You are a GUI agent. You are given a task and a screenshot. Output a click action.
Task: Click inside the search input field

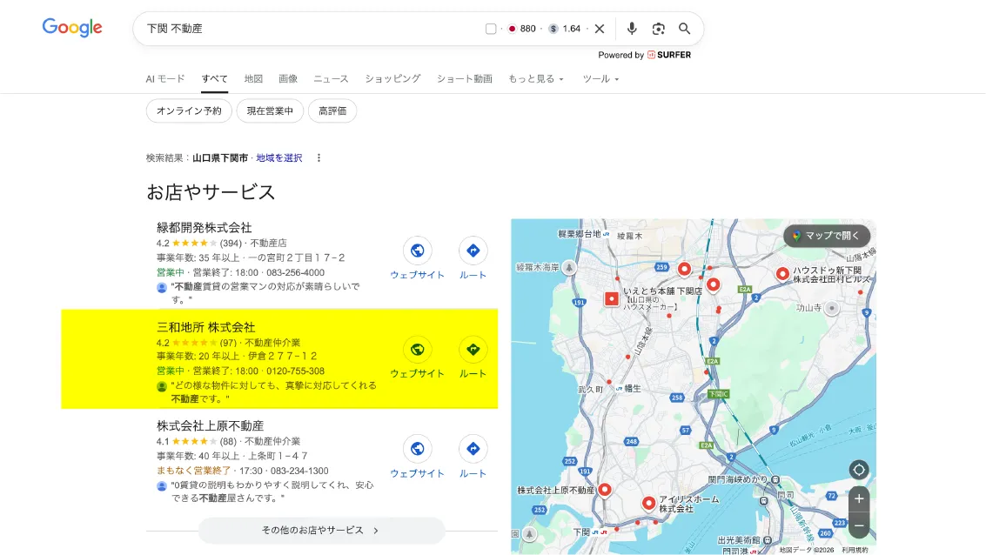coord(305,28)
